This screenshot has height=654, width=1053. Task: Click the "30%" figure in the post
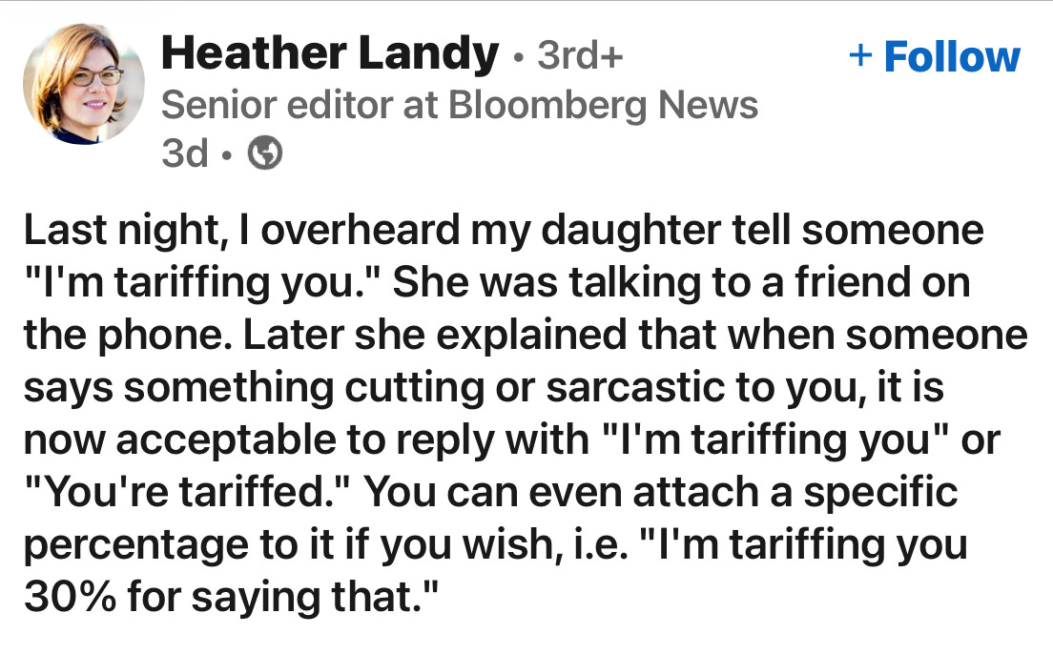point(70,597)
